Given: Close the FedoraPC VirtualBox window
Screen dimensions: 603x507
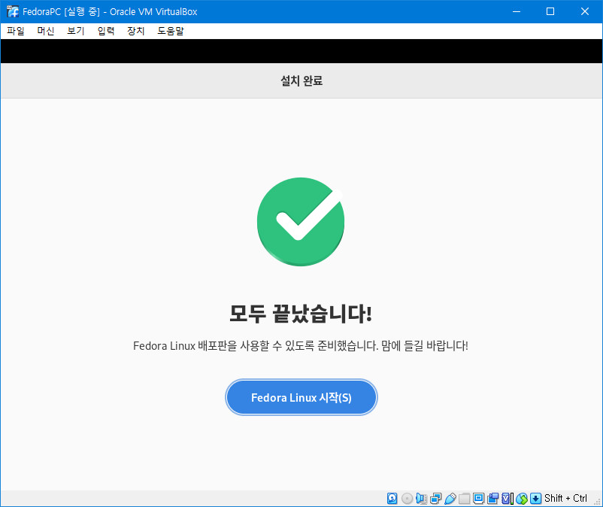Looking at the screenshot, I should click(584, 11).
